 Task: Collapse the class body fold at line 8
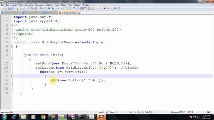coord(12,46)
